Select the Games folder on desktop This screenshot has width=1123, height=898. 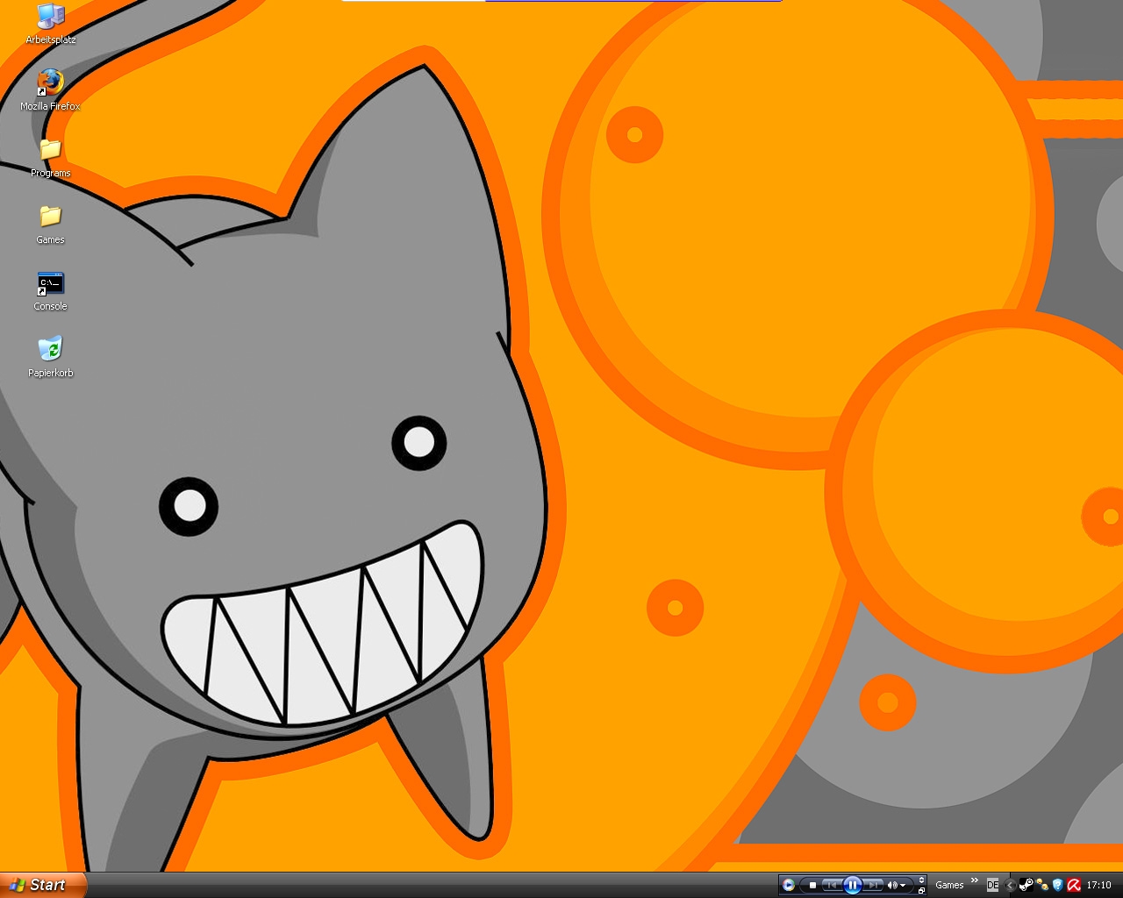click(50, 217)
